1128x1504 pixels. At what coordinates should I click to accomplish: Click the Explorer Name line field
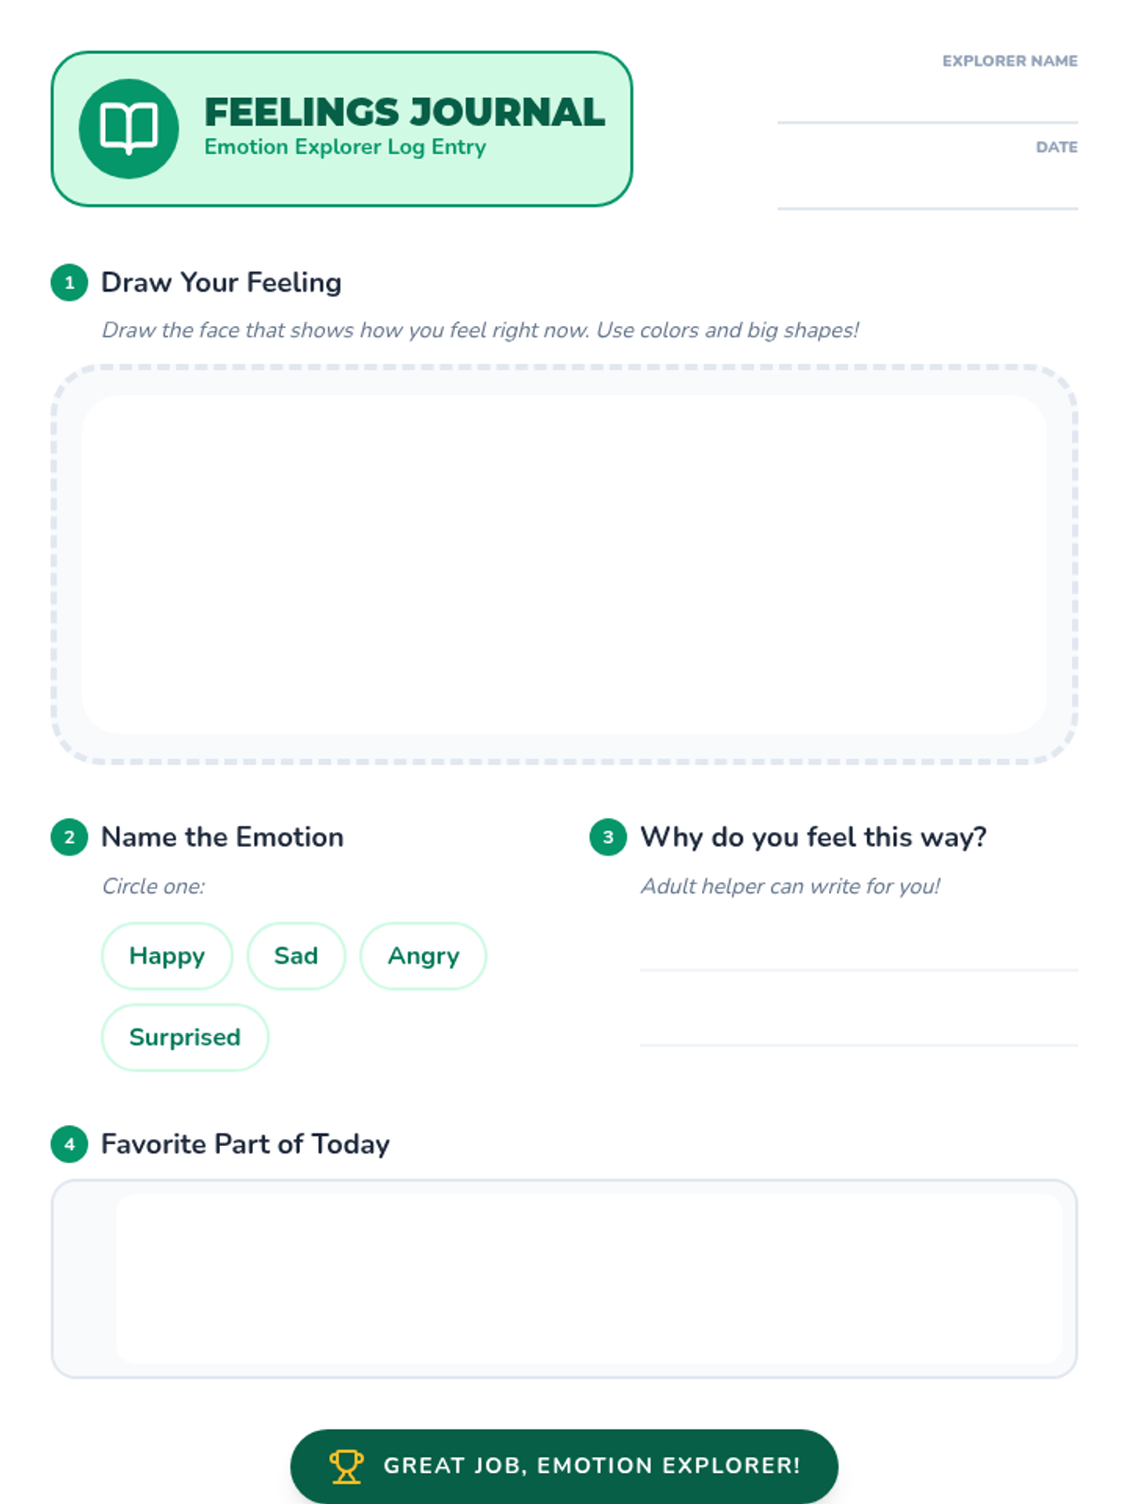[928, 99]
